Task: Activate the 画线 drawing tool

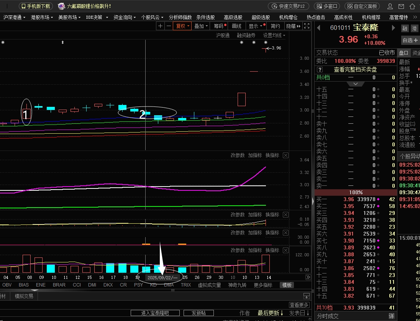Action: pos(236,26)
